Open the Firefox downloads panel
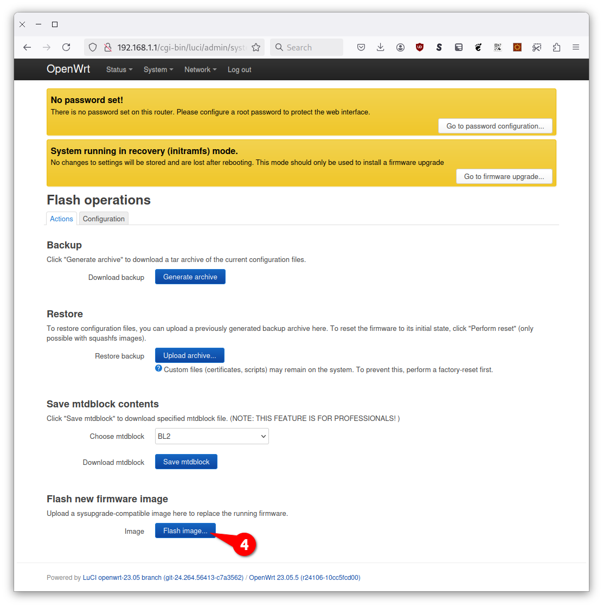The height and width of the screenshot is (607, 603). 381,47
